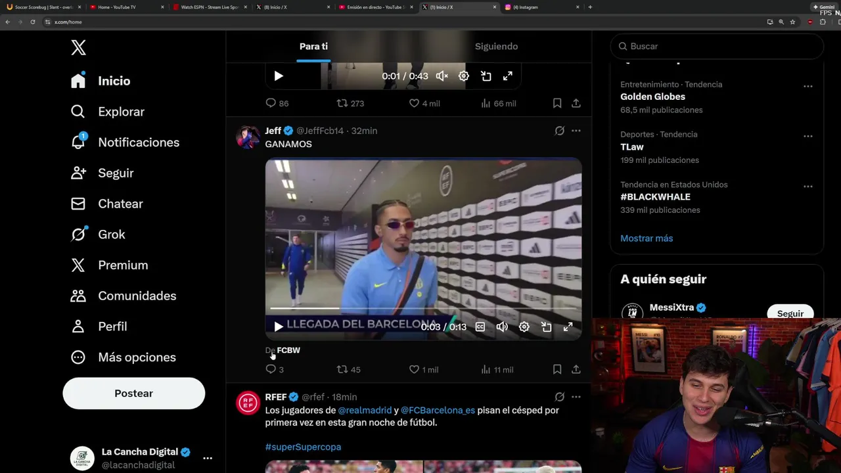Seek on the 0:13 video progress bar
Viewport: 841px width, 473px height.
pos(423,307)
